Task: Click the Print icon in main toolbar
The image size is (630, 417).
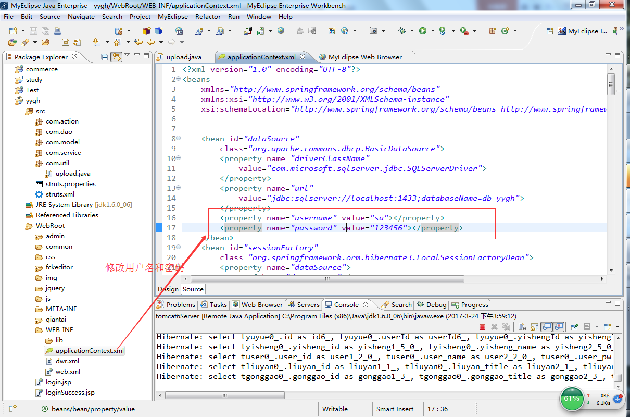Action: pos(57,31)
